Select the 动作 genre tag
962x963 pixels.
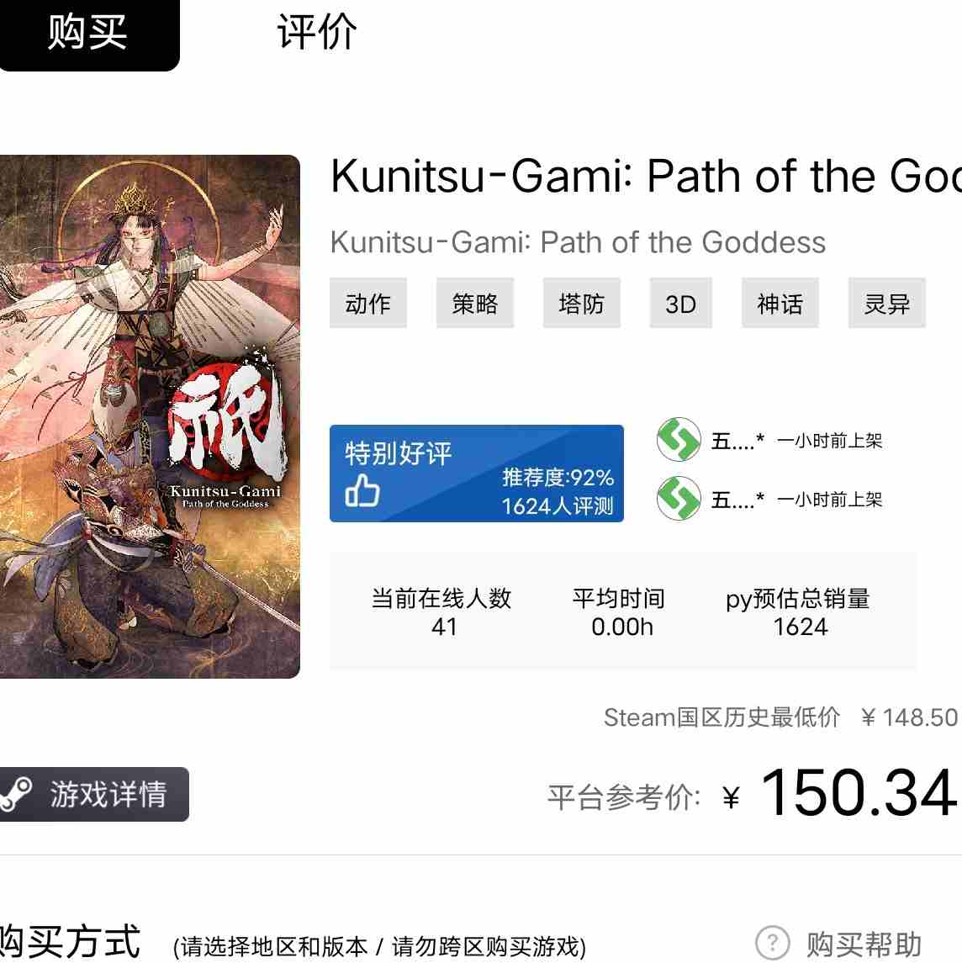(x=367, y=303)
